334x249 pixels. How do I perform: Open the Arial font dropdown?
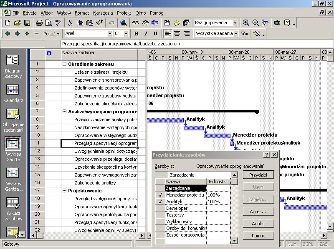click(x=110, y=34)
